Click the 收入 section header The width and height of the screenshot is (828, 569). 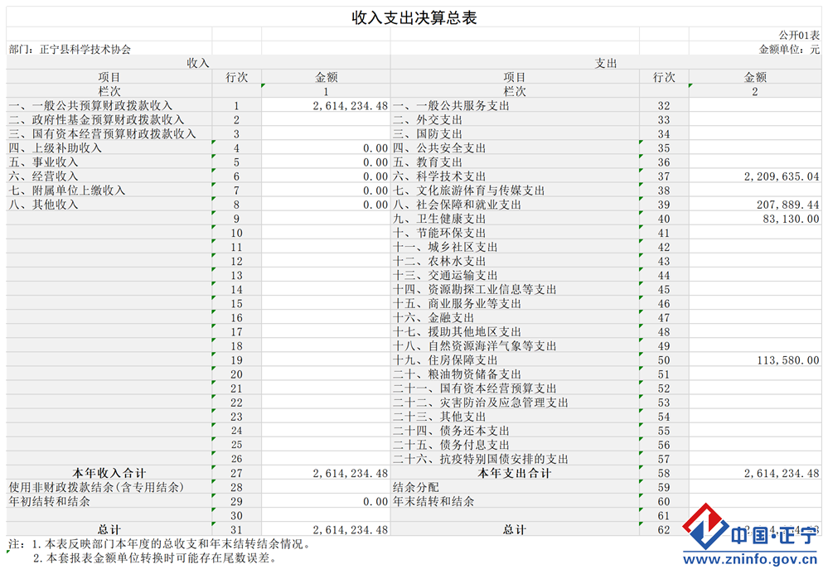click(198, 63)
